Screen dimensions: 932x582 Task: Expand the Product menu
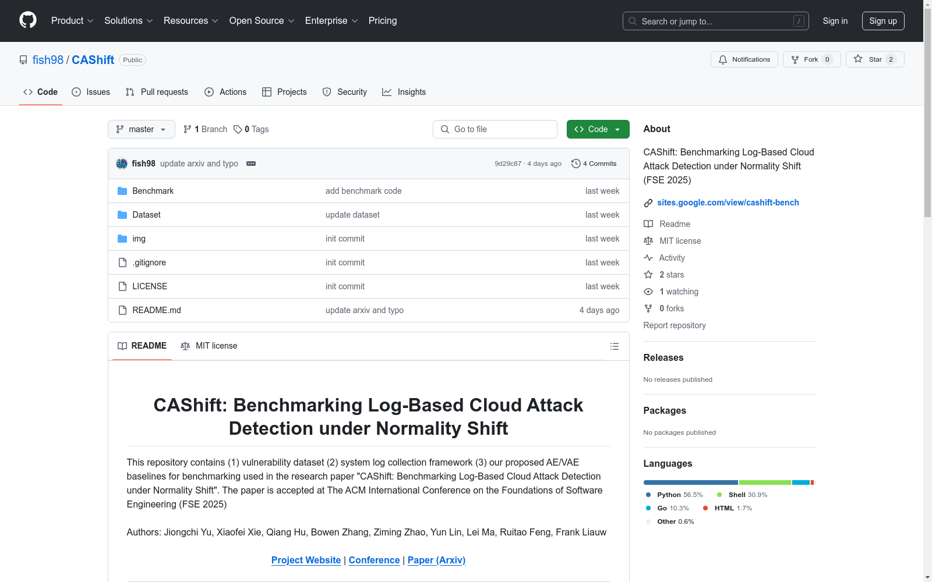(x=72, y=21)
